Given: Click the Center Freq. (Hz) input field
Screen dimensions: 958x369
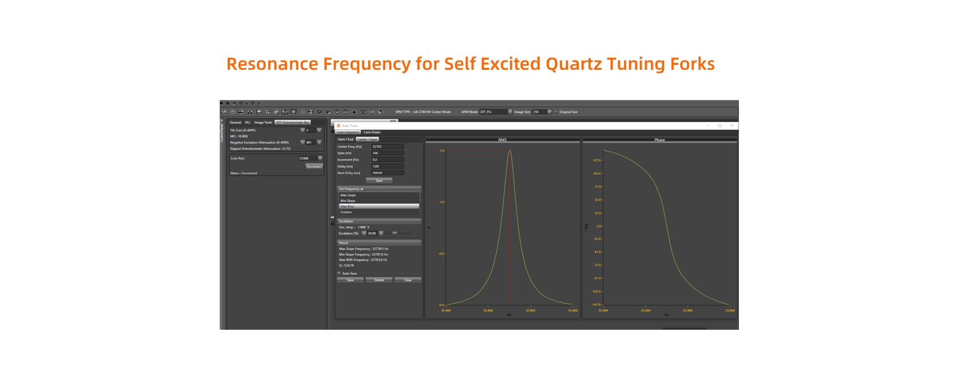Looking at the screenshot, I should (x=387, y=146).
